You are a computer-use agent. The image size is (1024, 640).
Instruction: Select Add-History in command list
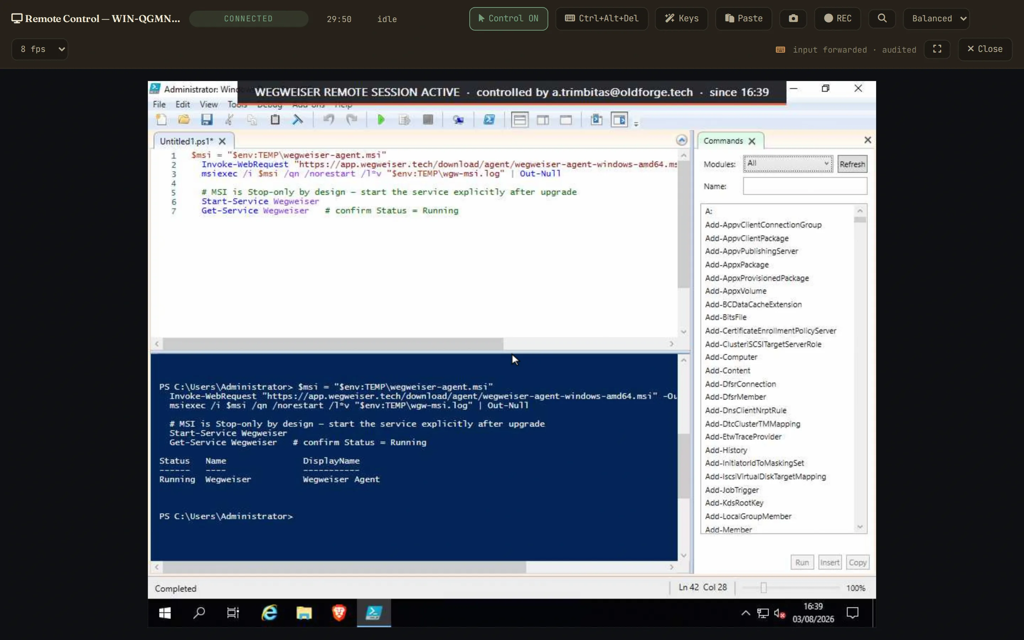click(726, 450)
